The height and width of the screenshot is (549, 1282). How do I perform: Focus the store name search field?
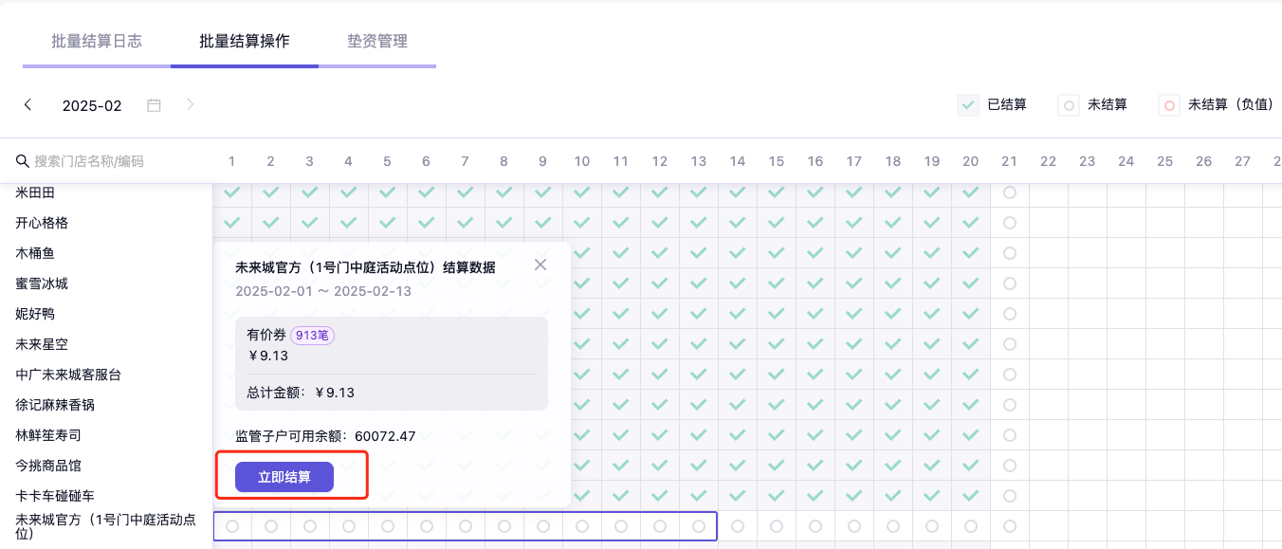(104, 161)
